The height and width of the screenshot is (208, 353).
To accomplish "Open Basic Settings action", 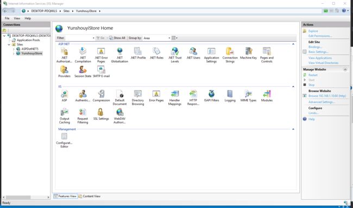I will [318, 52].
